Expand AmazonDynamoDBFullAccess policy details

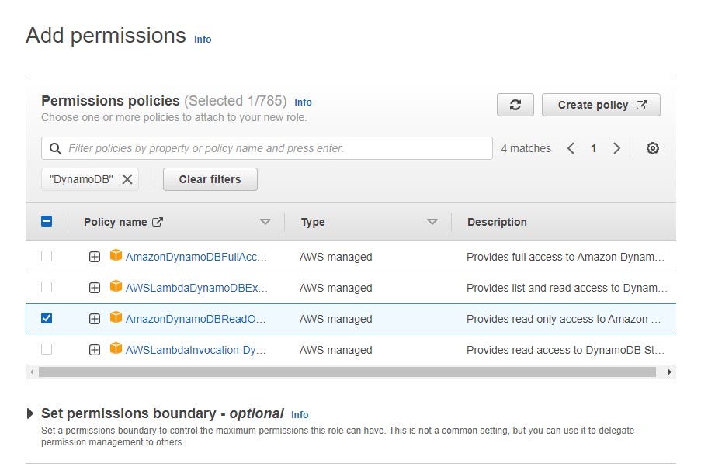coord(95,257)
